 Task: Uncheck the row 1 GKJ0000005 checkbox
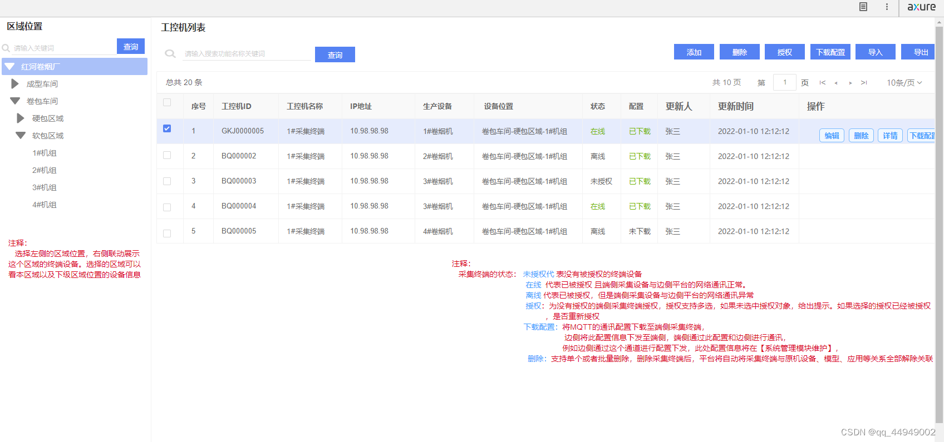click(167, 128)
